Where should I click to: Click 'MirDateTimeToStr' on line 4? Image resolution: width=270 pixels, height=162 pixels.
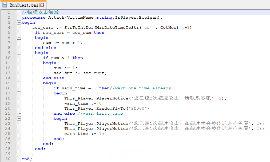tap(118, 28)
